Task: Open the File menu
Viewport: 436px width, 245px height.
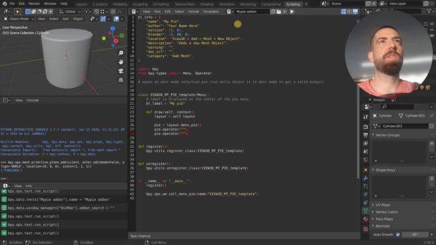Action: click(12, 3)
